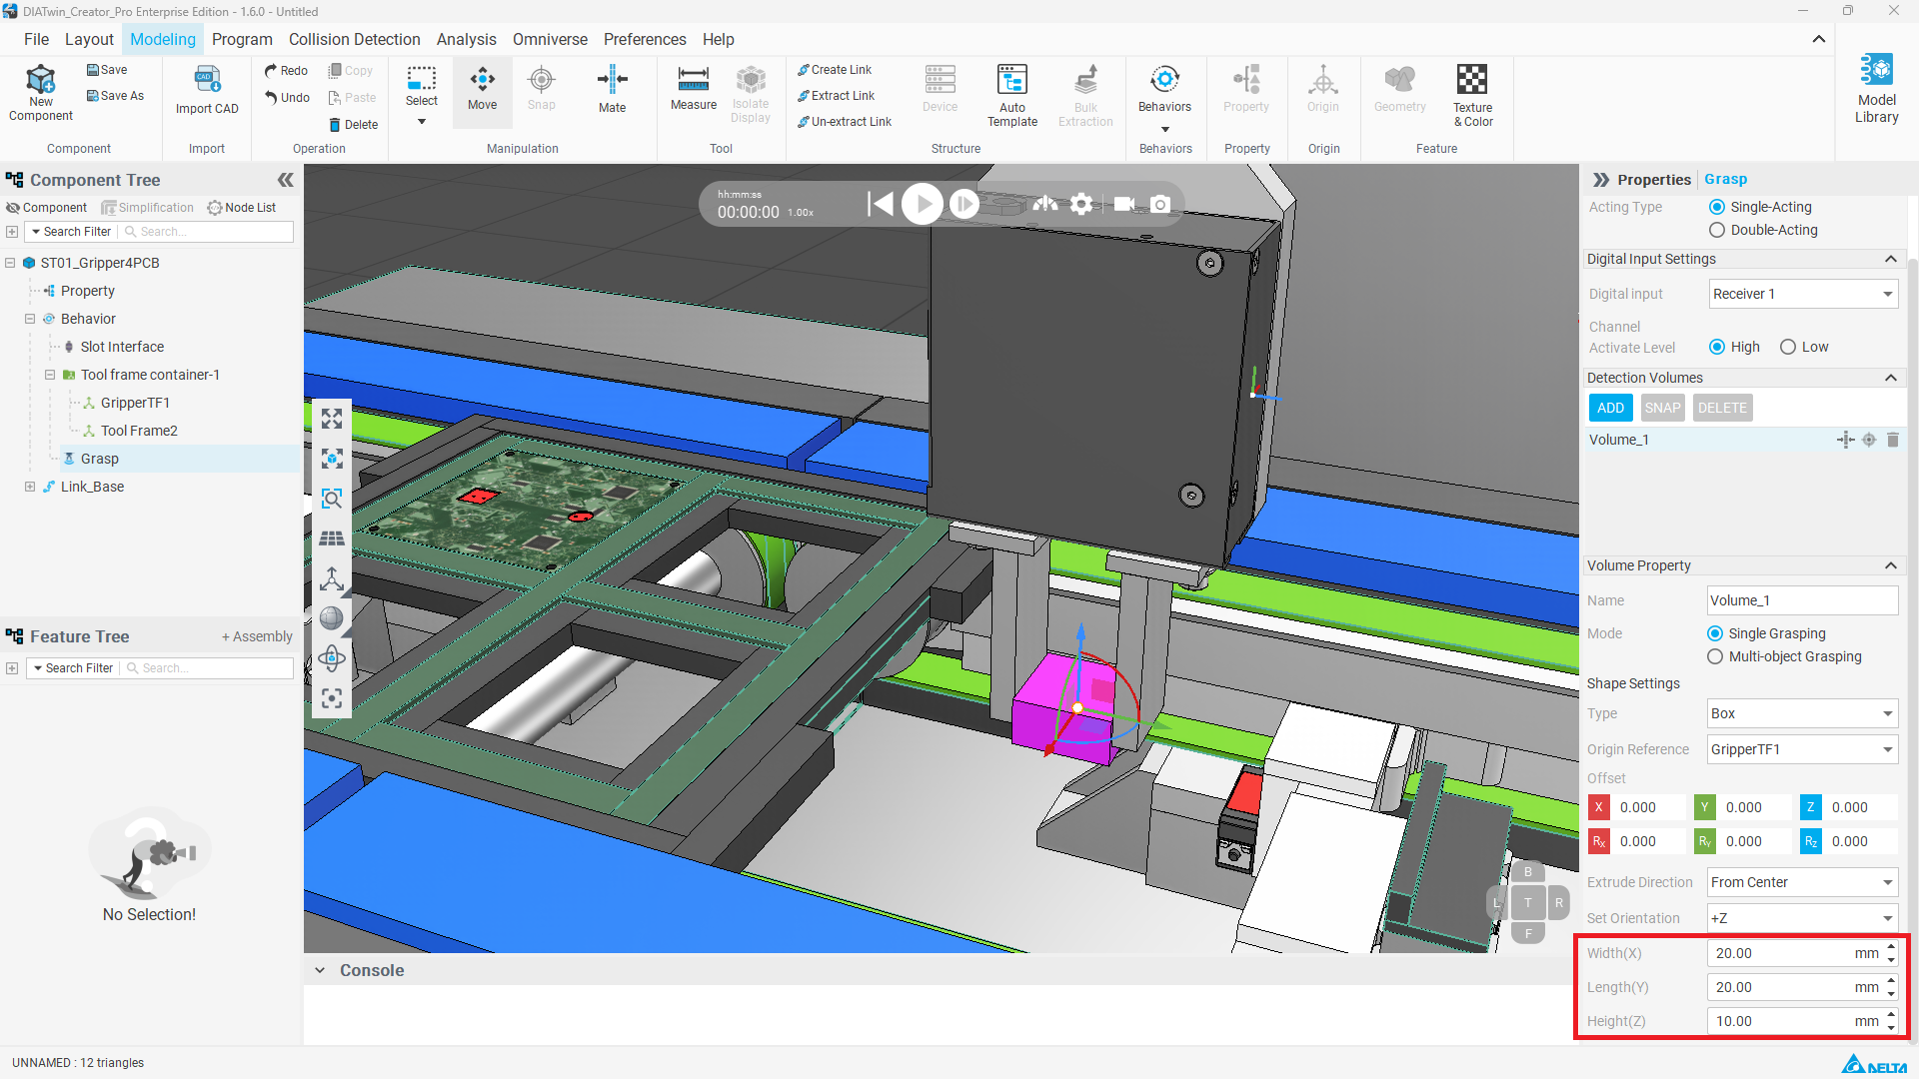Open the Model Library
Image resolution: width=1919 pixels, height=1079 pixels.
(x=1876, y=89)
